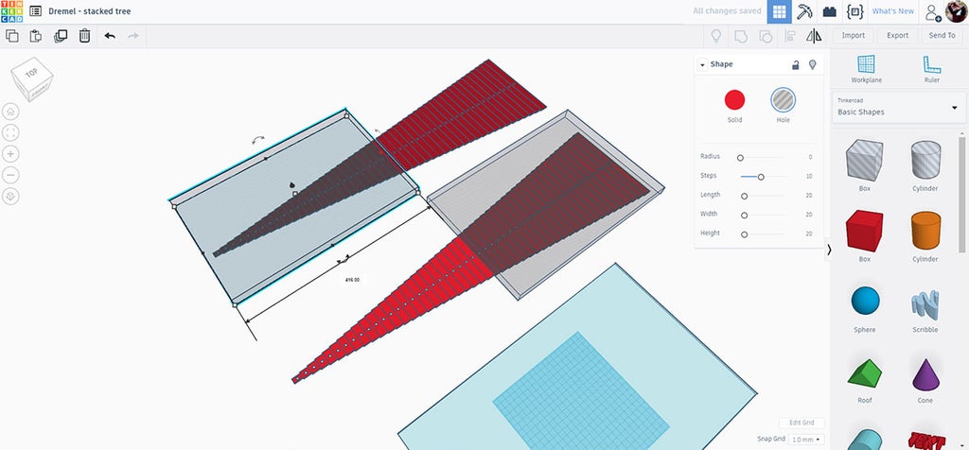Undo the last action

[x=110, y=36]
